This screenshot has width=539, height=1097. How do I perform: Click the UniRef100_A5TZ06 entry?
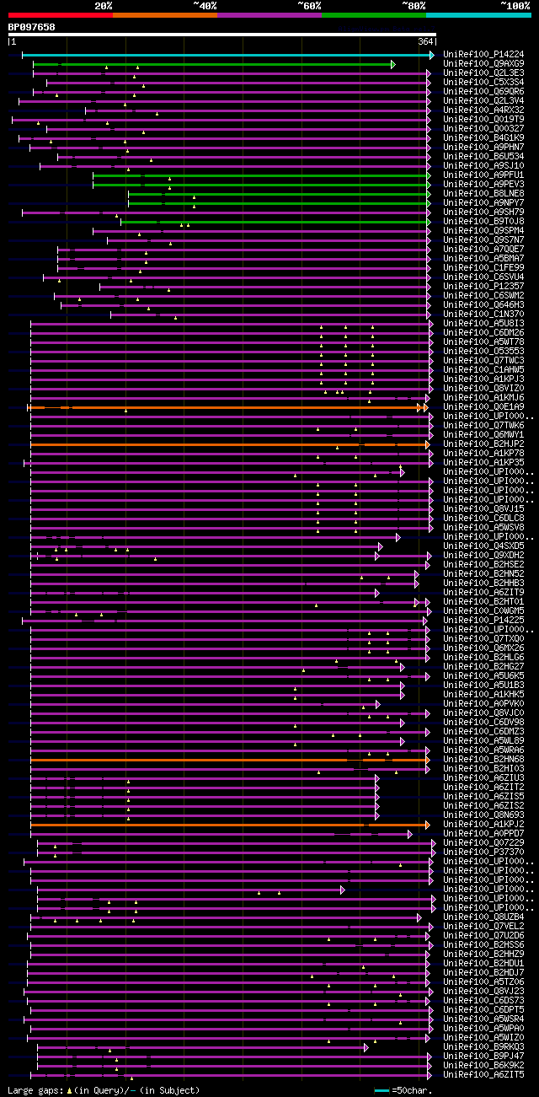pyautogui.click(x=483, y=982)
